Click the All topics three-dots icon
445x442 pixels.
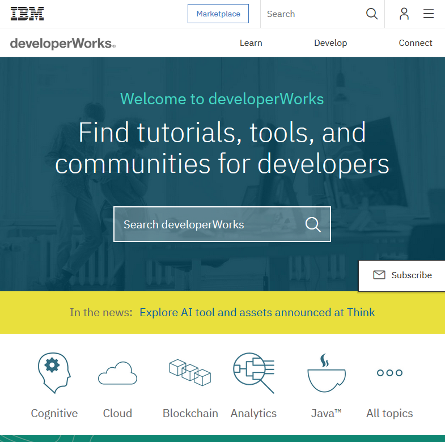389,373
